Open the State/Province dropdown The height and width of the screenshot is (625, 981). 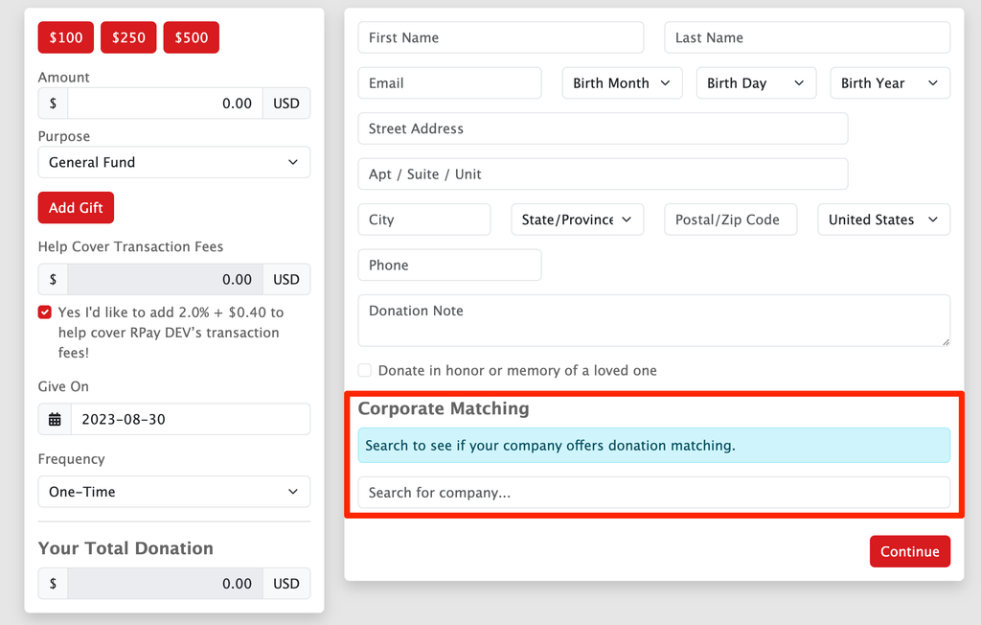pyautogui.click(x=577, y=220)
